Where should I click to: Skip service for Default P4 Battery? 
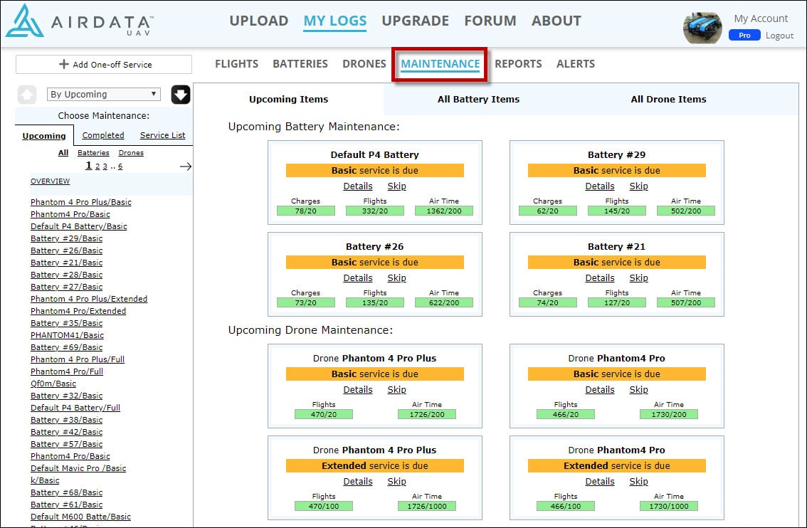[x=397, y=186]
